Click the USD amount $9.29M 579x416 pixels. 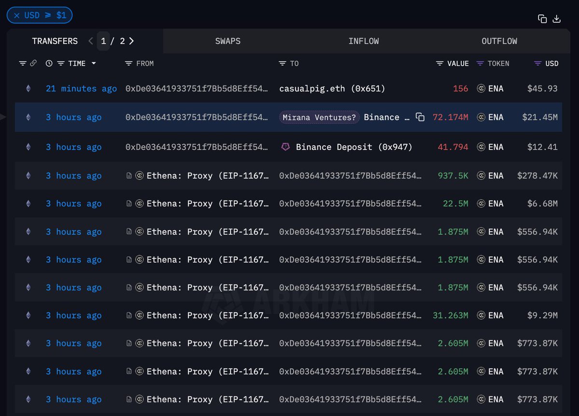click(542, 315)
